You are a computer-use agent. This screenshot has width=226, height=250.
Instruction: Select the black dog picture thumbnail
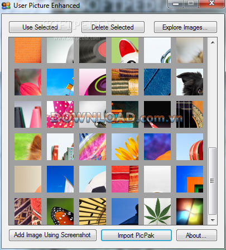(190, 82)
